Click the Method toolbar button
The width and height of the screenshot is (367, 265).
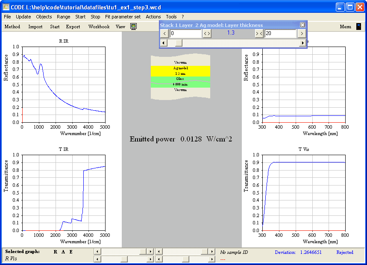[12, 26]
